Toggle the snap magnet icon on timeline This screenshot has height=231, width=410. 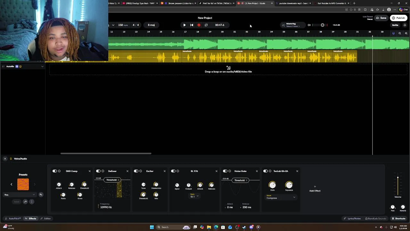click(x=393, y=33)
